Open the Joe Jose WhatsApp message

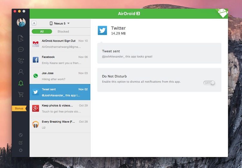point(60,76)
